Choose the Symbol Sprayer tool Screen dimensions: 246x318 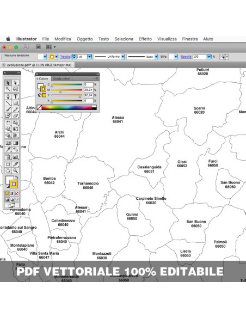(8, 157)
